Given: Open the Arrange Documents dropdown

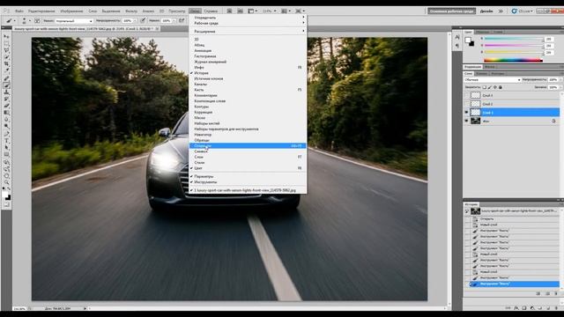Looking at the screenshot, I should [286, 11].
